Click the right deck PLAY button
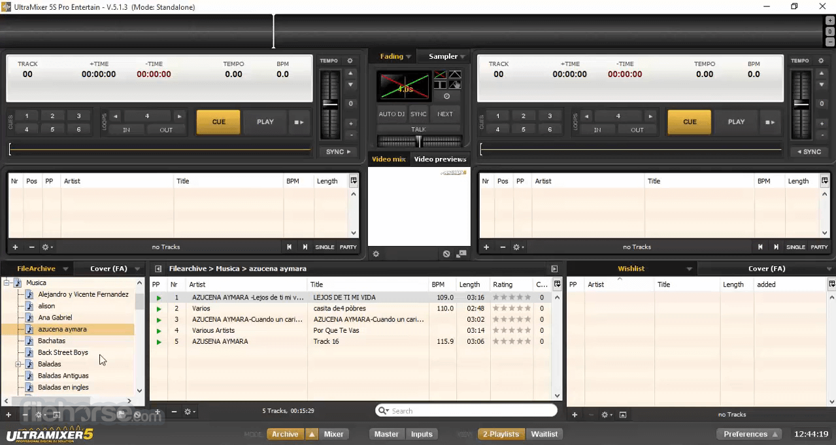Viewport: 836px width, 445px height. pyautogui.click(x=736, y=122)
